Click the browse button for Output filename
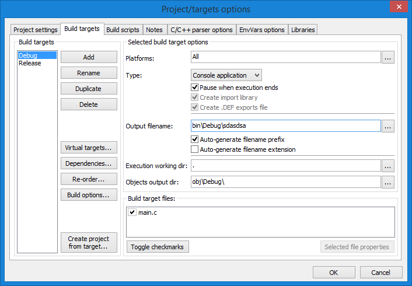Viewport: 412px width, 286px height. [x=389, y=126]
